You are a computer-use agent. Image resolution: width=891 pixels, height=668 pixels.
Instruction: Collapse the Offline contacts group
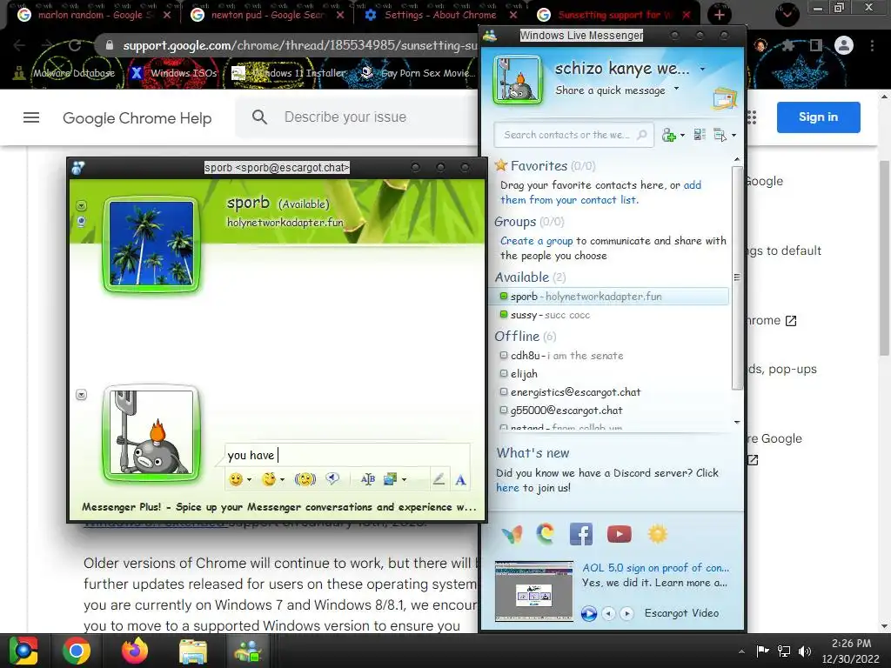(517, 337)
